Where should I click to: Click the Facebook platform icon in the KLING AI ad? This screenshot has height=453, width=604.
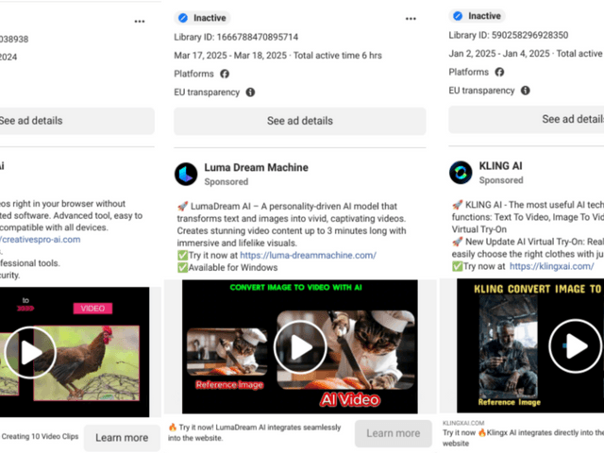pyautogui.click(x=499, y=72)
